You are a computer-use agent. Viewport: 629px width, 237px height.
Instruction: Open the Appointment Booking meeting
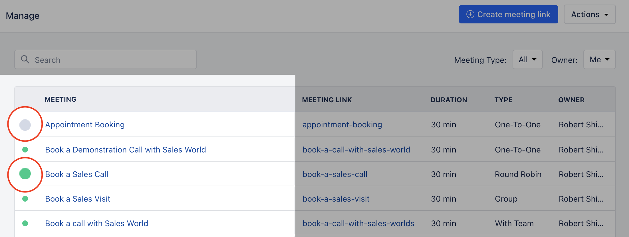[85, 125]
